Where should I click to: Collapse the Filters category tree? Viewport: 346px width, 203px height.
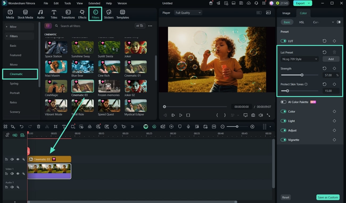[7, 36]
